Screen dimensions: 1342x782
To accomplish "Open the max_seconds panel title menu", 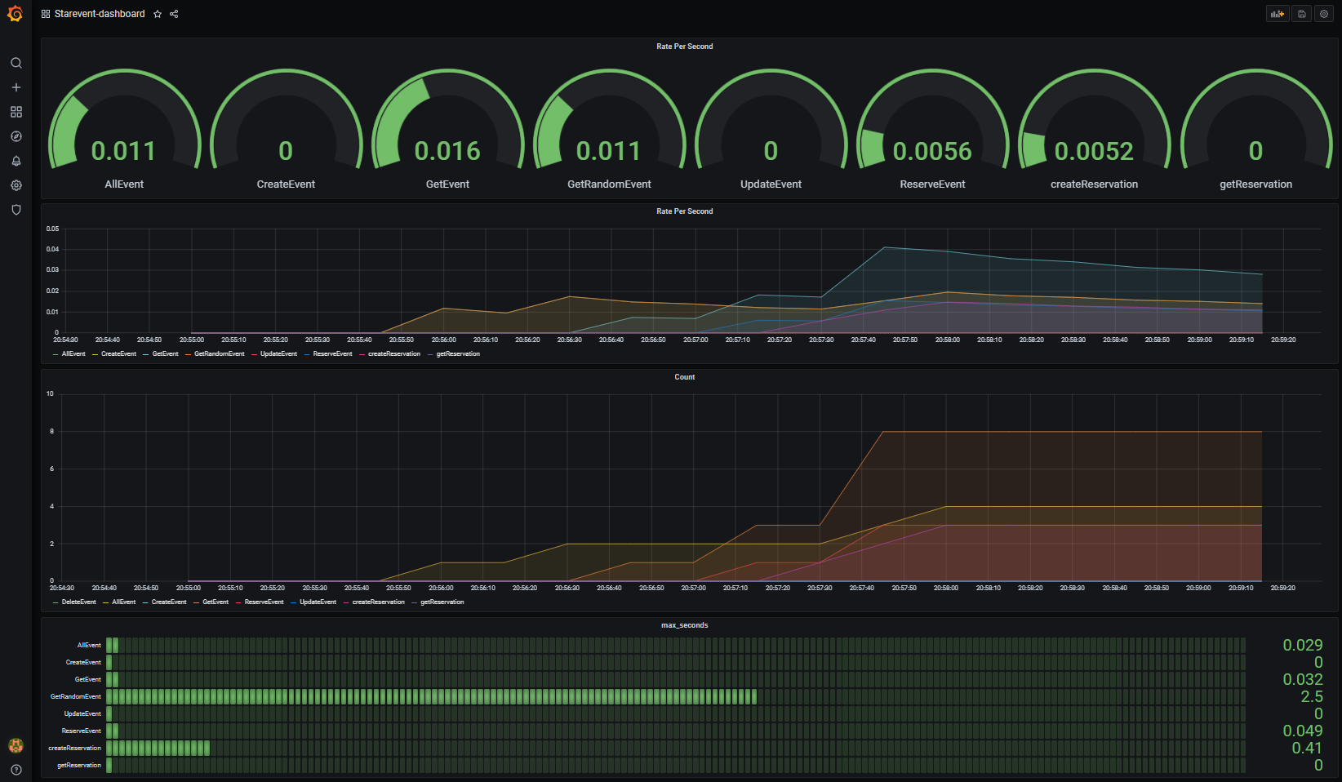I will click(685, 625).
